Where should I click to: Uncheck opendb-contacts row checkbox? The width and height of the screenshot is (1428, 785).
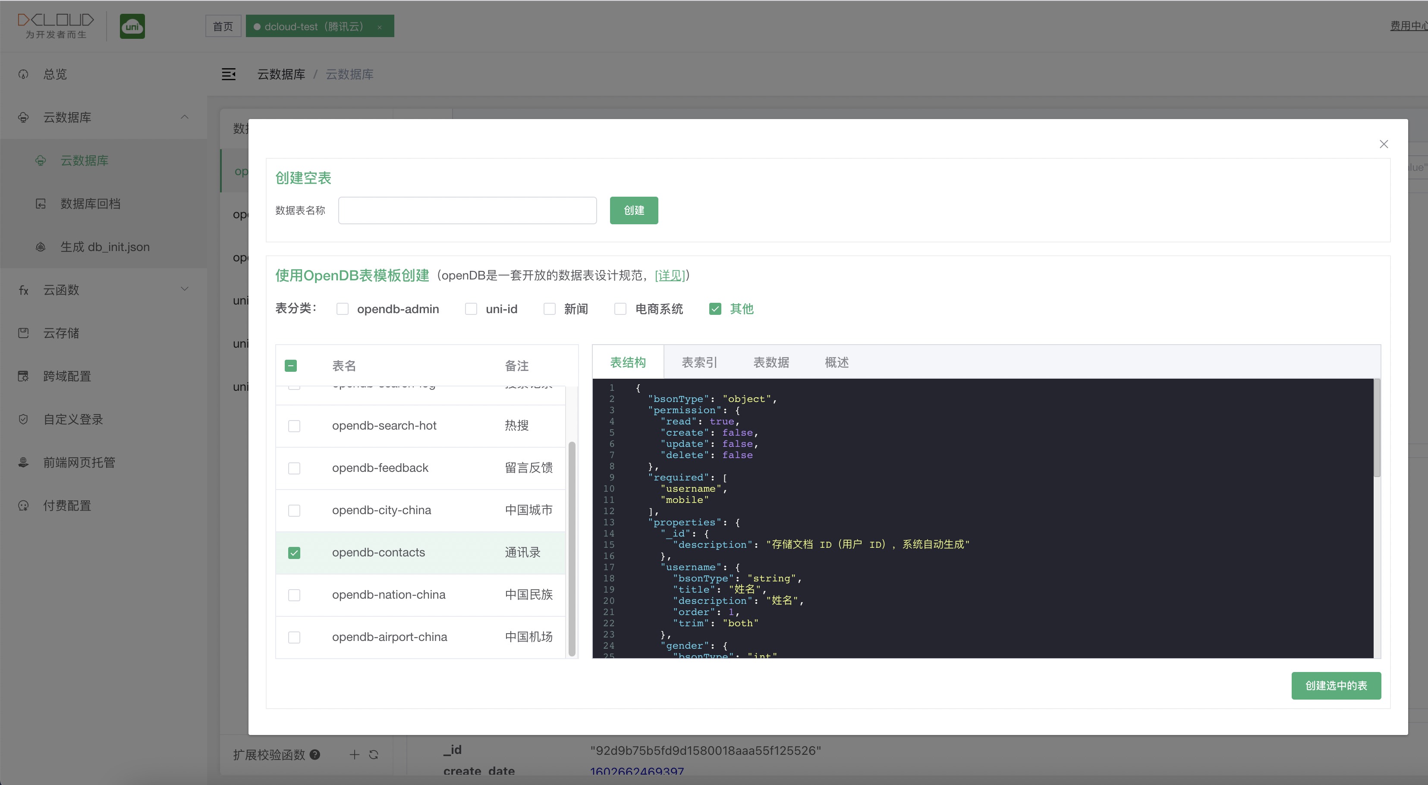[294, 553]
